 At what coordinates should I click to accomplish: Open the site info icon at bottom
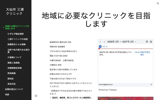pyautogui.click(x=36, y=96)
